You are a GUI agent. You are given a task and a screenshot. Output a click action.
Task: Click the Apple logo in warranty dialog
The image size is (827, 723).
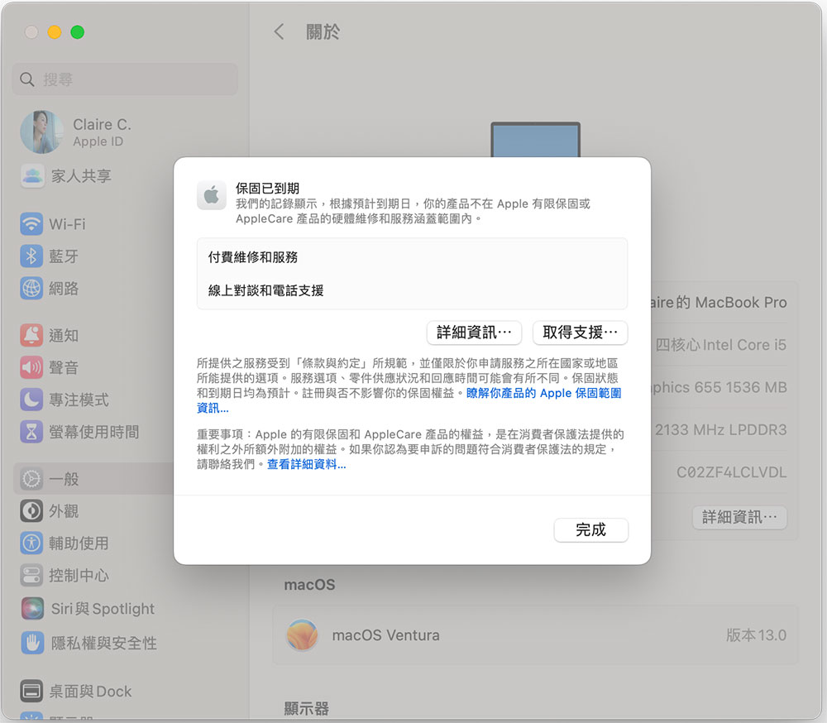pos(212,195)
